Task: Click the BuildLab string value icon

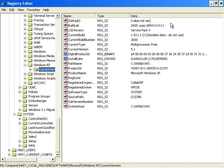Action: coord(66,25)
